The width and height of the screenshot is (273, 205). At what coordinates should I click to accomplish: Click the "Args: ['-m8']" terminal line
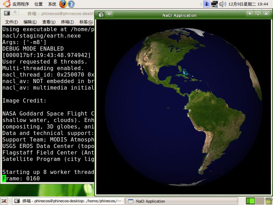click(x=24, y=42)
